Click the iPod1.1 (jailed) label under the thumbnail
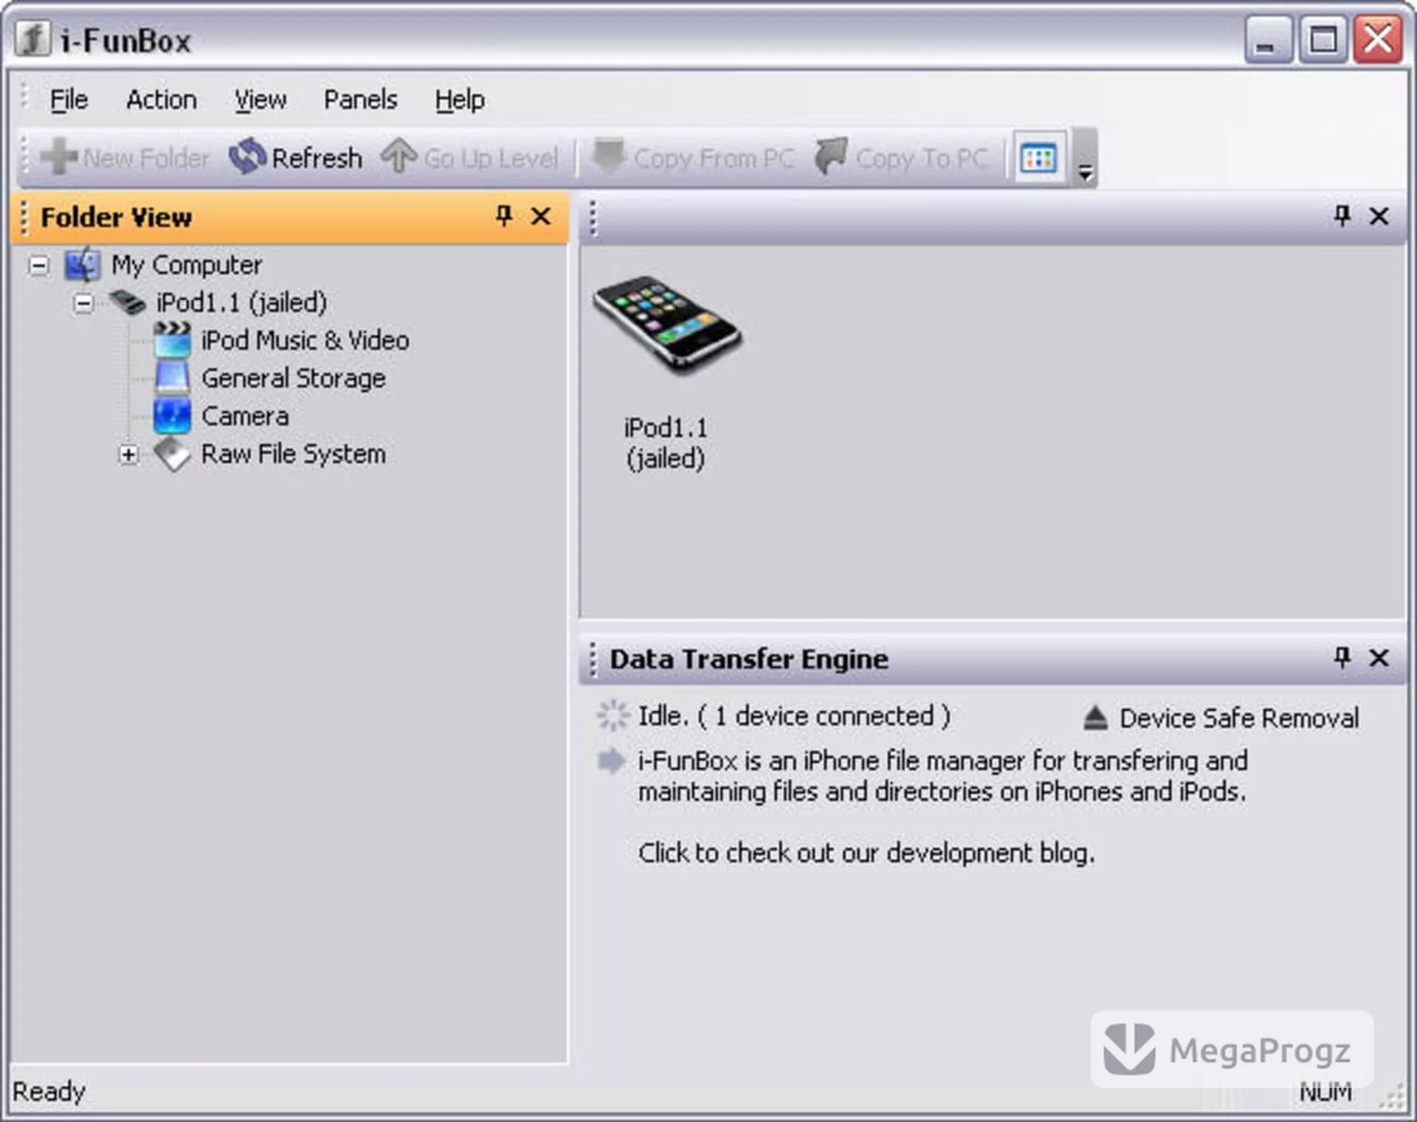Viewport: 1417px width, 1122px height. pyautogui.click(x=666, y=443)
